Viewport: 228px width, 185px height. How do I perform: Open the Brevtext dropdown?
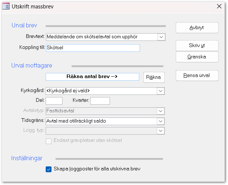[x=161, y=37]
